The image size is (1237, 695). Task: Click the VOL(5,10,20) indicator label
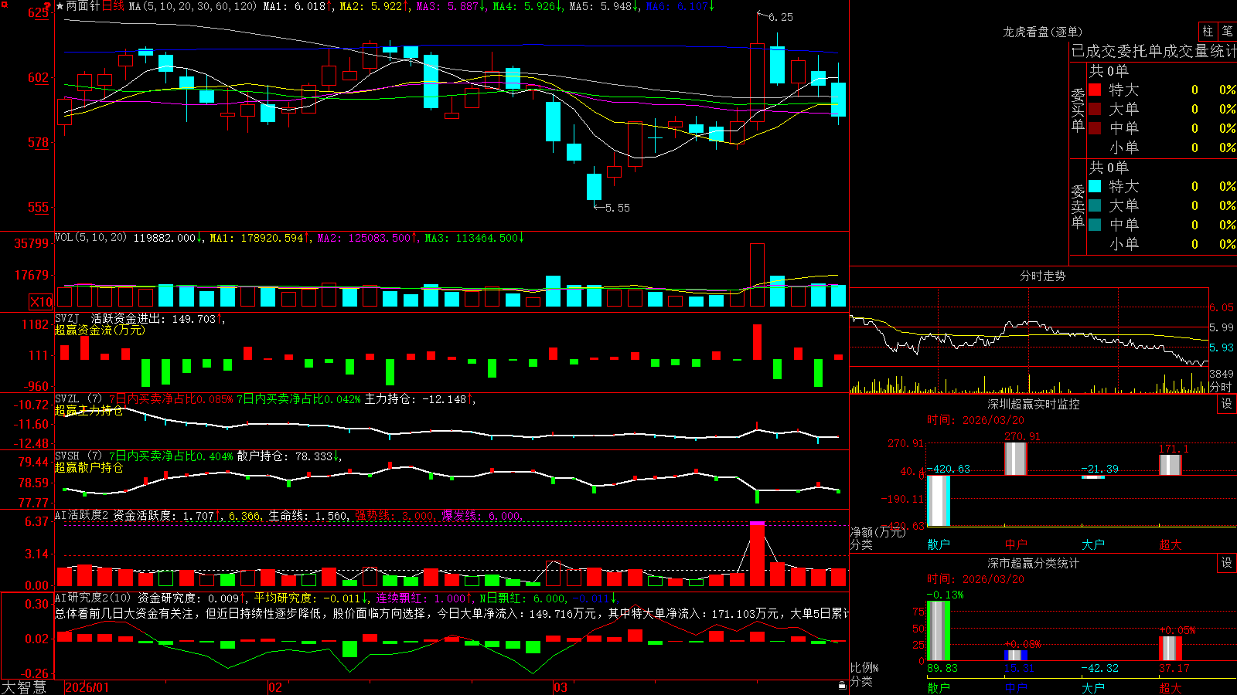(90, 238)
